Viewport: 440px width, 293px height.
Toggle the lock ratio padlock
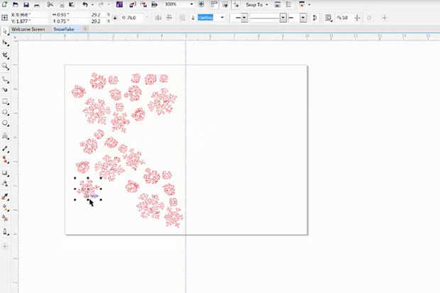115,18
